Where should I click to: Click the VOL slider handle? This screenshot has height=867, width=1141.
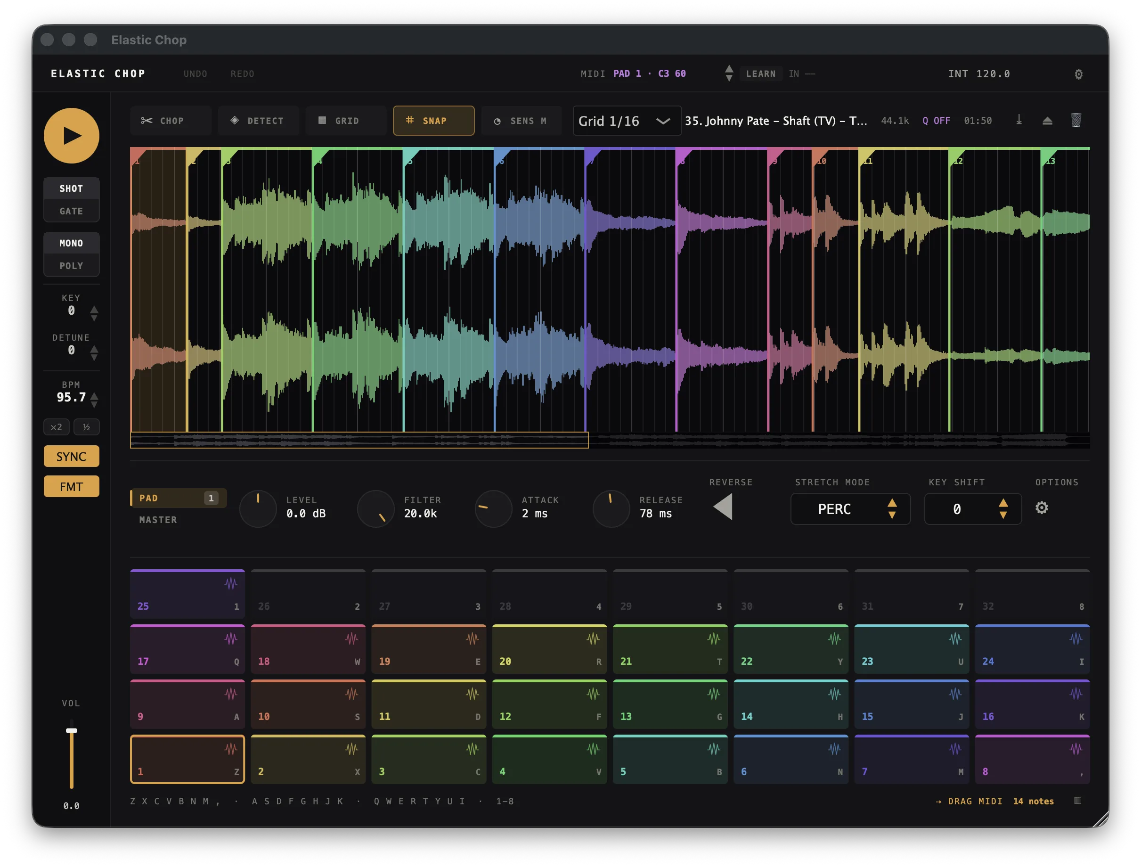pos(71,731)
